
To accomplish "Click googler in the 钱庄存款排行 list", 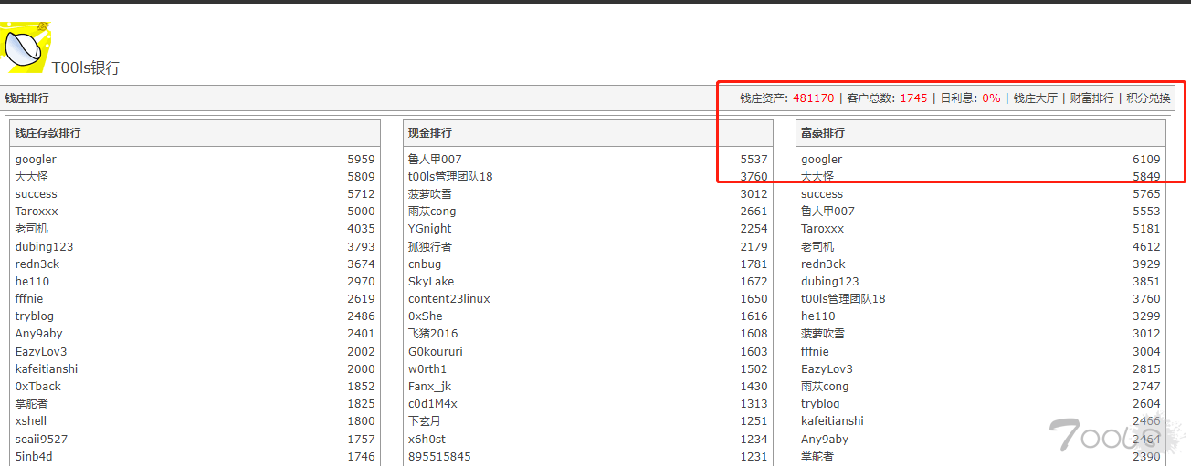I will coord(36,160).
